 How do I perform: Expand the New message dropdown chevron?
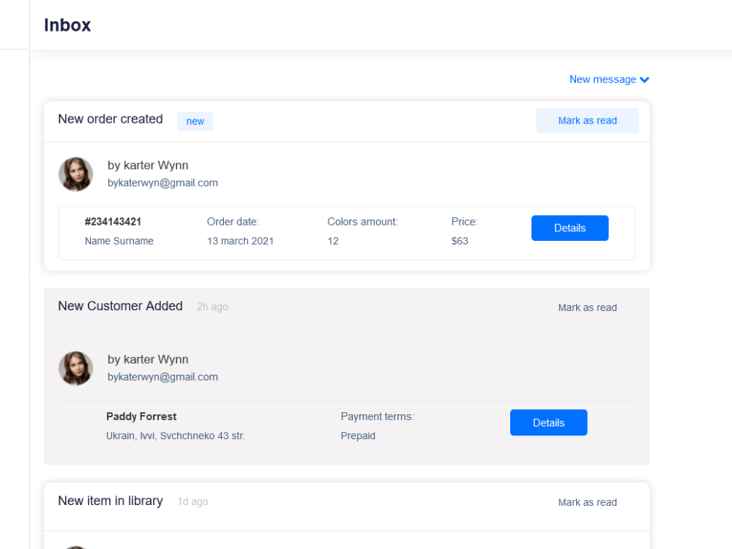click(x=644, y=79)
